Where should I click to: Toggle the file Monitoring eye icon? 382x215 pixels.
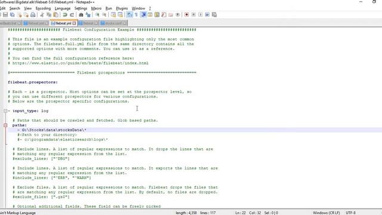pos(178,15)
